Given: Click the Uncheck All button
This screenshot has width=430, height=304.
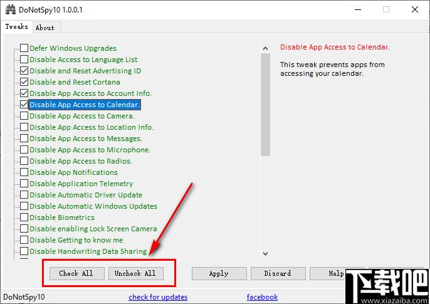Looking at the screenshot, I should pos(136,273).
